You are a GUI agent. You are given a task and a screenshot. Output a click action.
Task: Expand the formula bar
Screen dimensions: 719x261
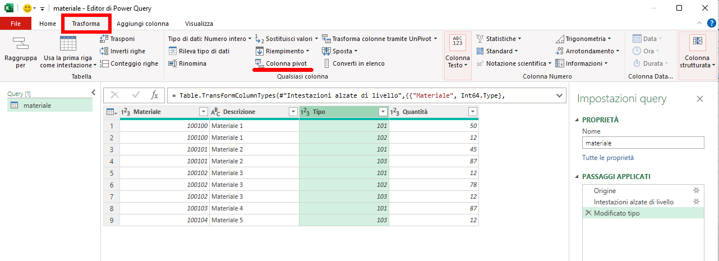pos(559,95)
